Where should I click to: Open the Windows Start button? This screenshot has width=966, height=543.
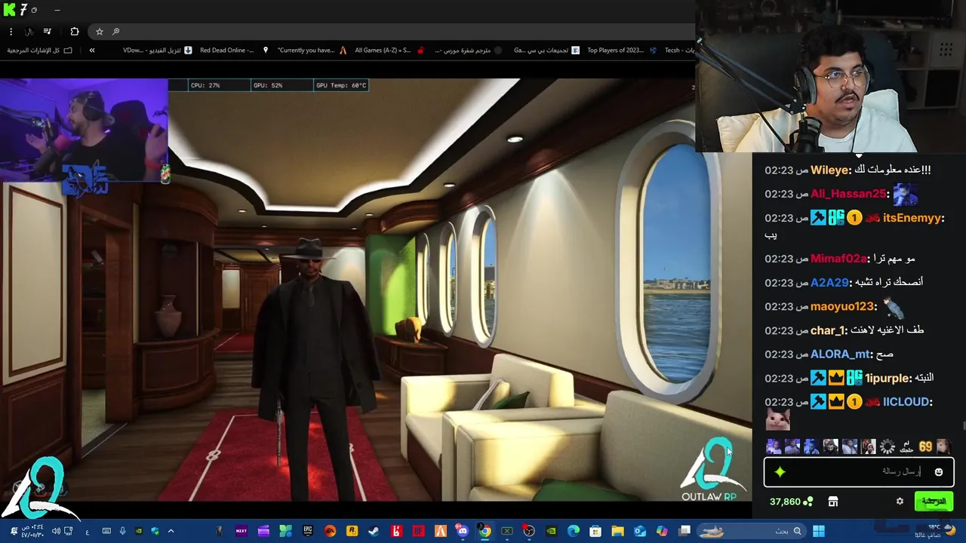point(819,531)
